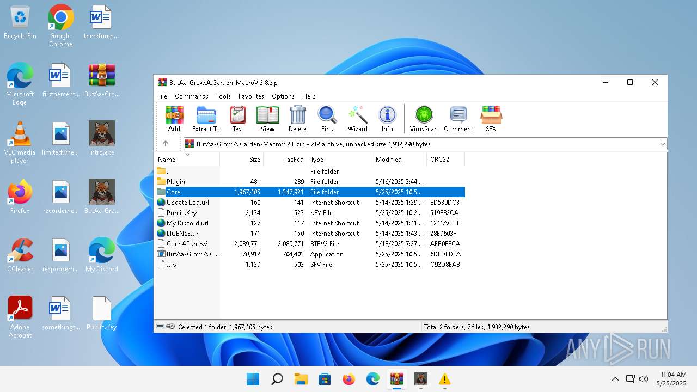Select the .sfv file row

click(x=310, y=265)
